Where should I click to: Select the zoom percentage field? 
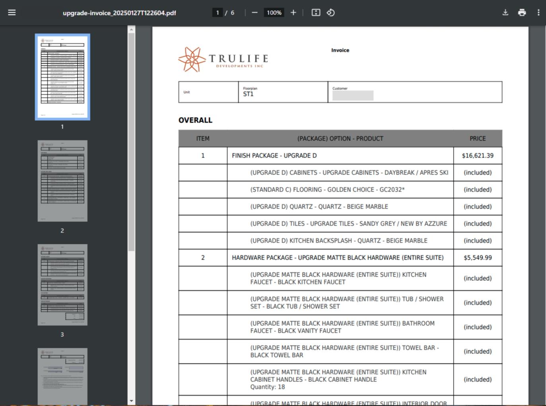coord(274,12)
